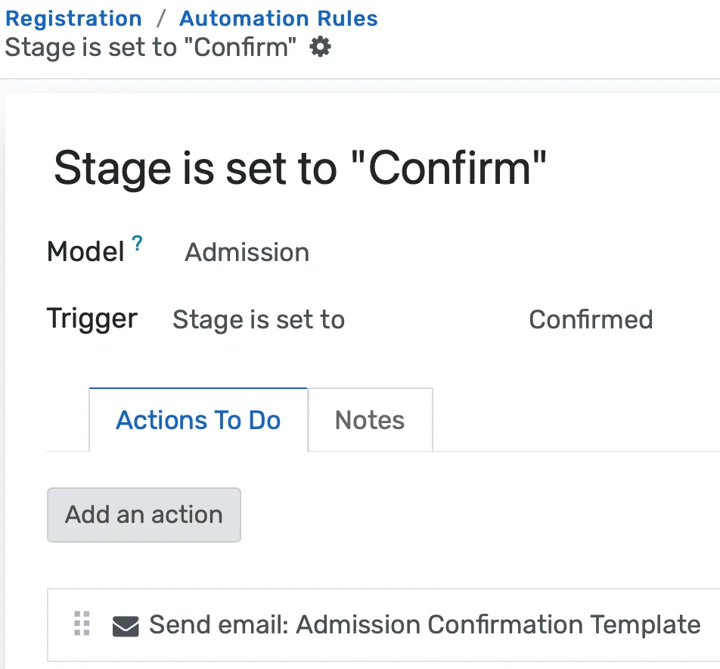720x669 pixels.
Task: Open the Send email: Admission Confirmation Template action
Action: (424, 624)
